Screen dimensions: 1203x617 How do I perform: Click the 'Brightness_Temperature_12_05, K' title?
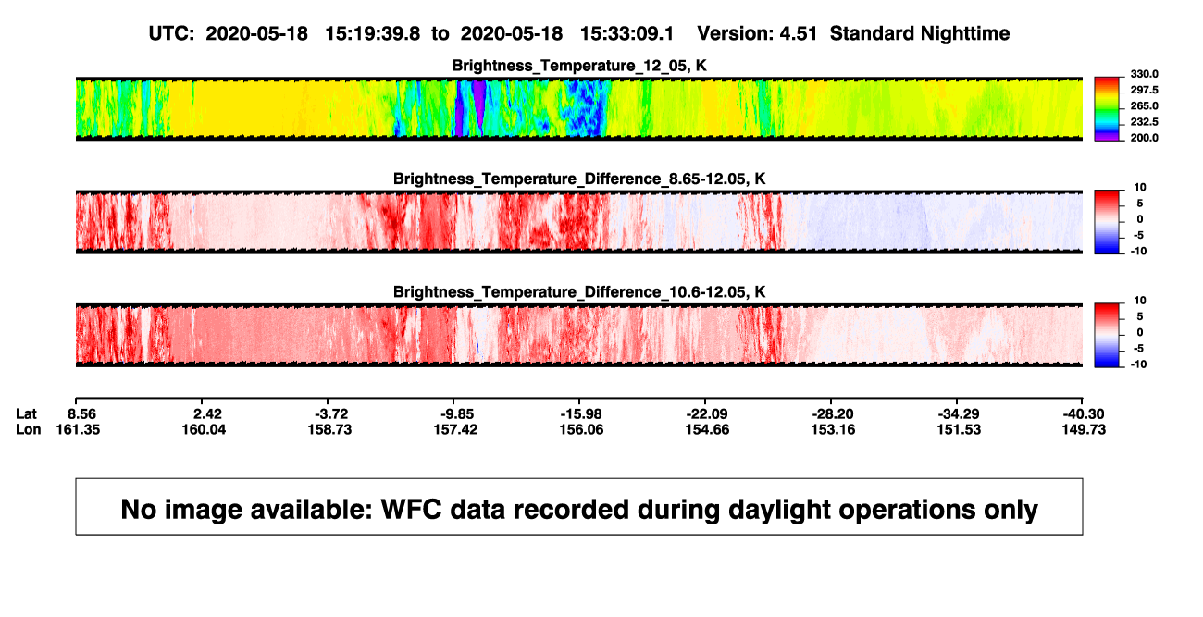pos(579,66)
